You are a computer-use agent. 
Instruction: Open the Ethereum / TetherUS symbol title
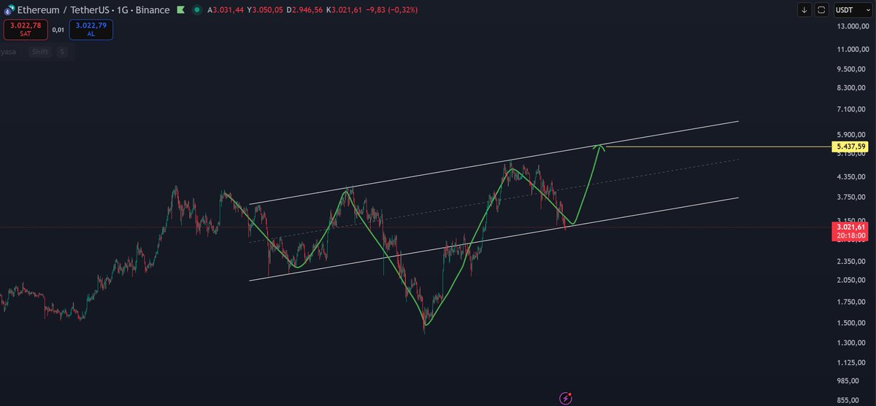(92, 10)
